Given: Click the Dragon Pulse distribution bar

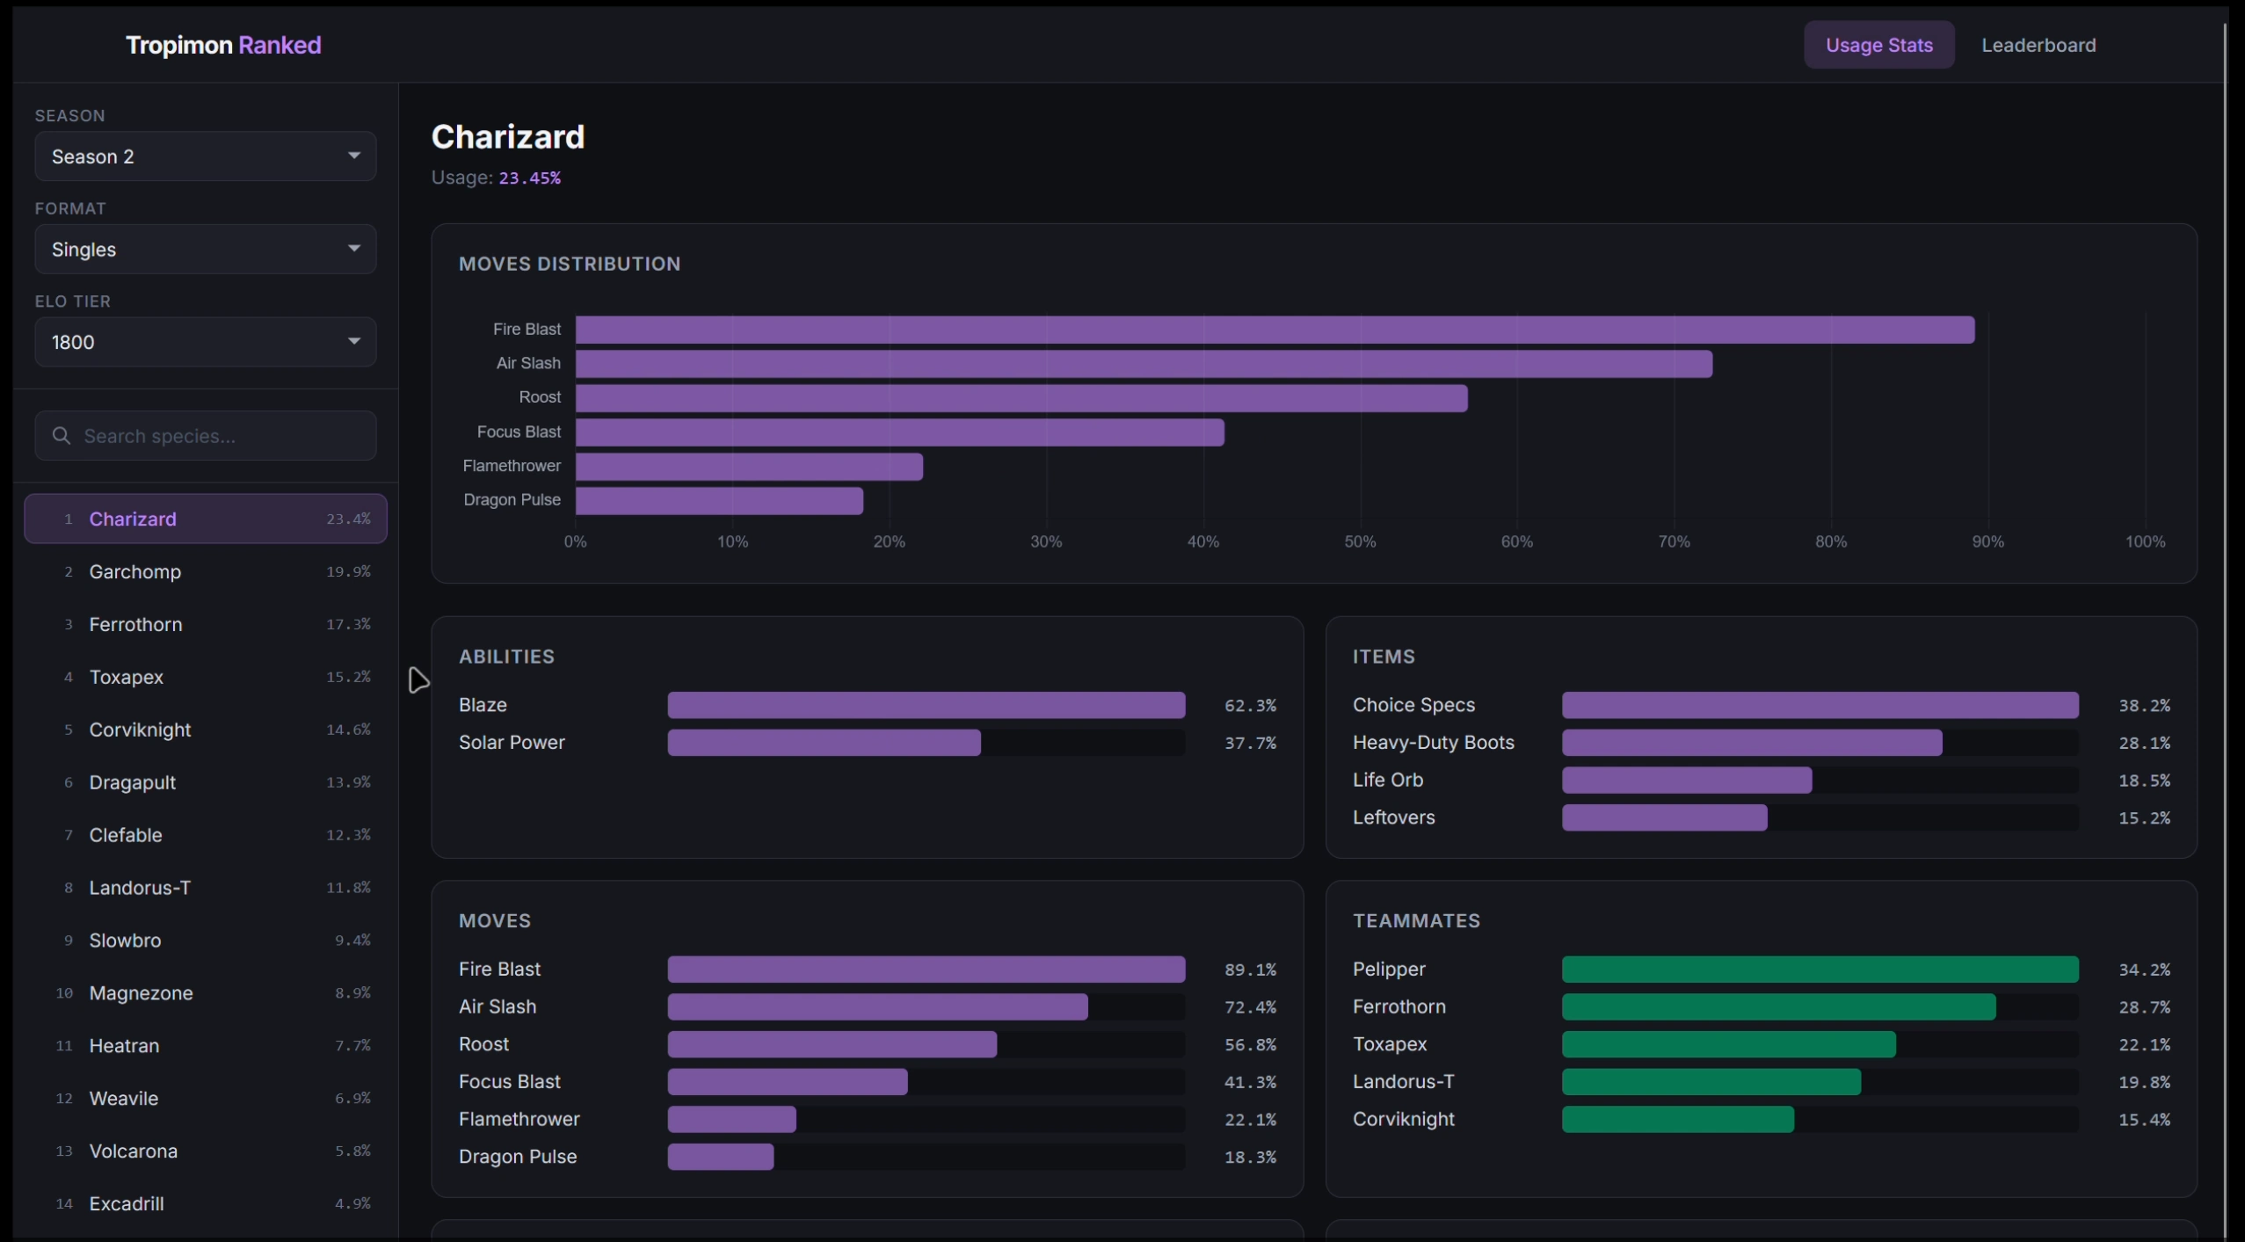Looking at the screenshot, I should (x=719, y=500).
